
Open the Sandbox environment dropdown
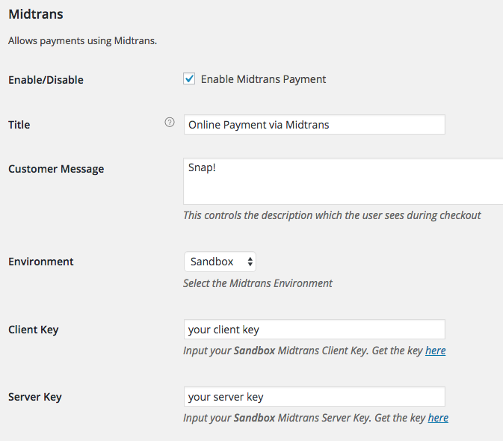tap(220, 262)
